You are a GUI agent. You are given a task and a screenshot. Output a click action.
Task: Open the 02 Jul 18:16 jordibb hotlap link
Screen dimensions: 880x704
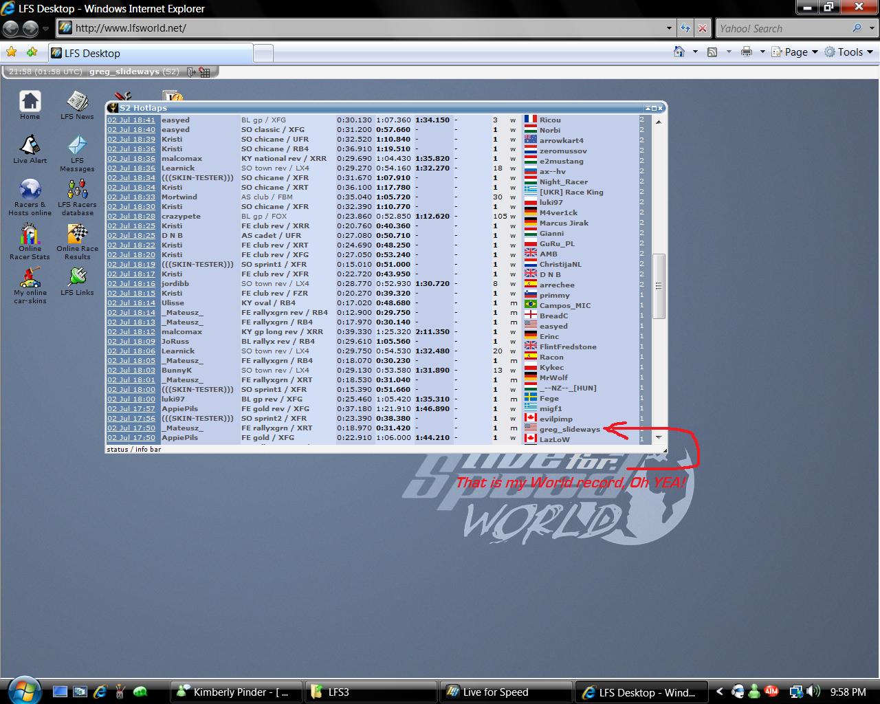click(x=131, y=283)
